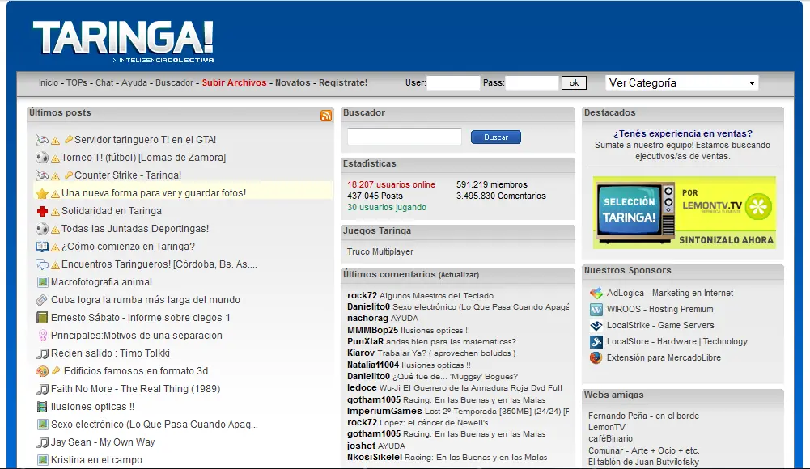Image resolution: width=810 pixels, height=469 pixels.
Task: Open Truco Multiplayer game link
Action: [380, 251]
